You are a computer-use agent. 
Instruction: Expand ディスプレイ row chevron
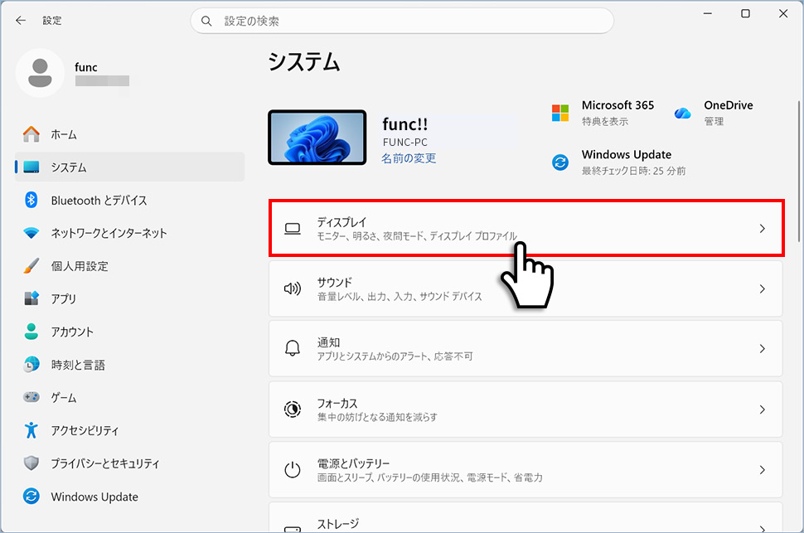point(763,229)
